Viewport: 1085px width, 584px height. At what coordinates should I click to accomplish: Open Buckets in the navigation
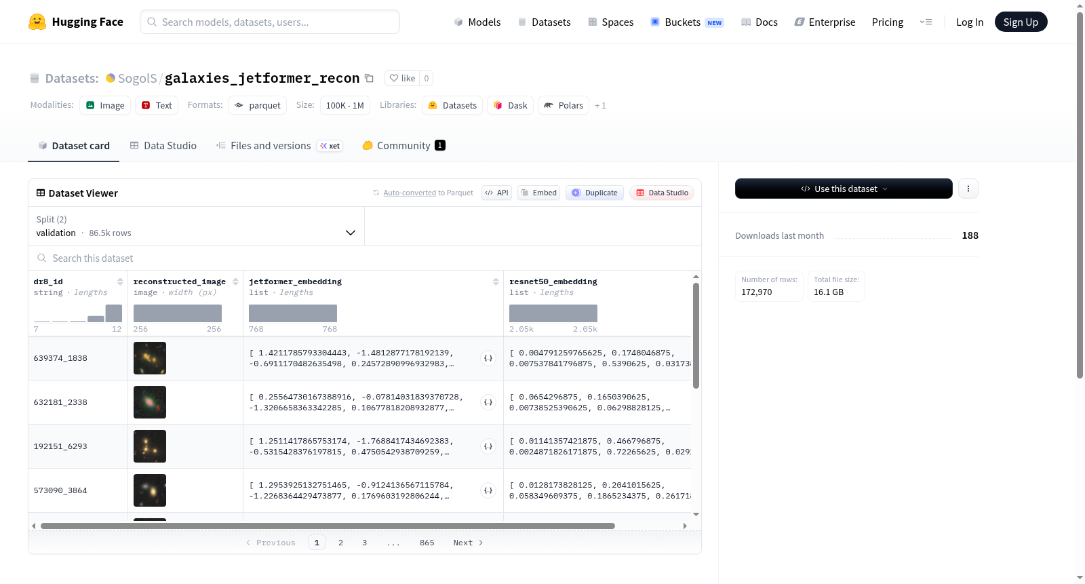click(687, 22)
